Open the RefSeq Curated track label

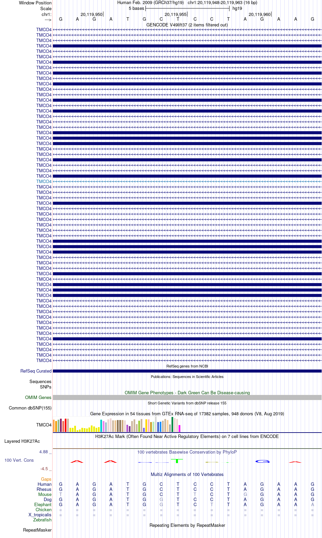36,371
